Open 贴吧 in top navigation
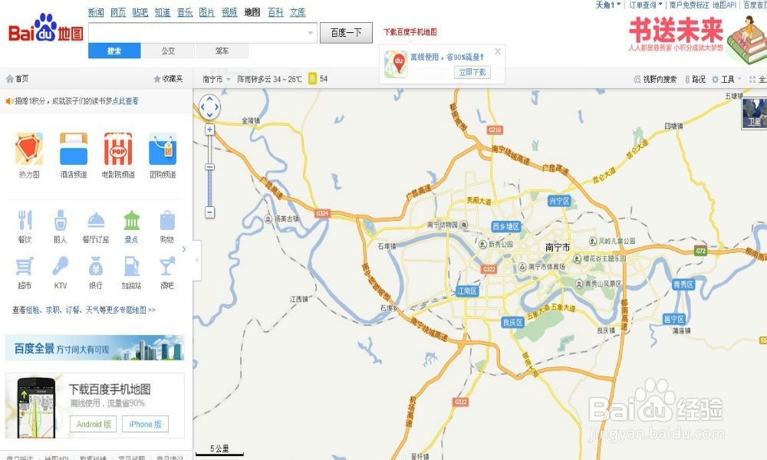 pos(140,12)
